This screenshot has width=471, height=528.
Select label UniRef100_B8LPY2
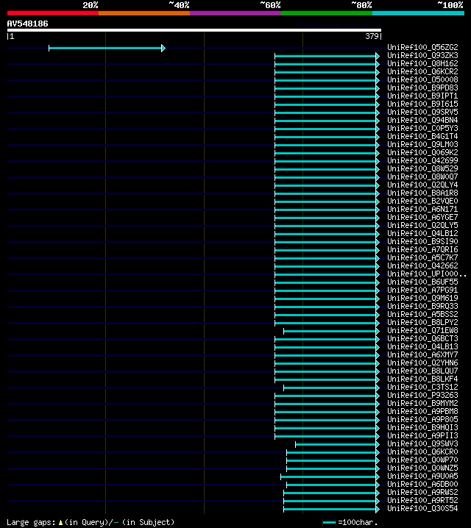click(x=422, y=322)
